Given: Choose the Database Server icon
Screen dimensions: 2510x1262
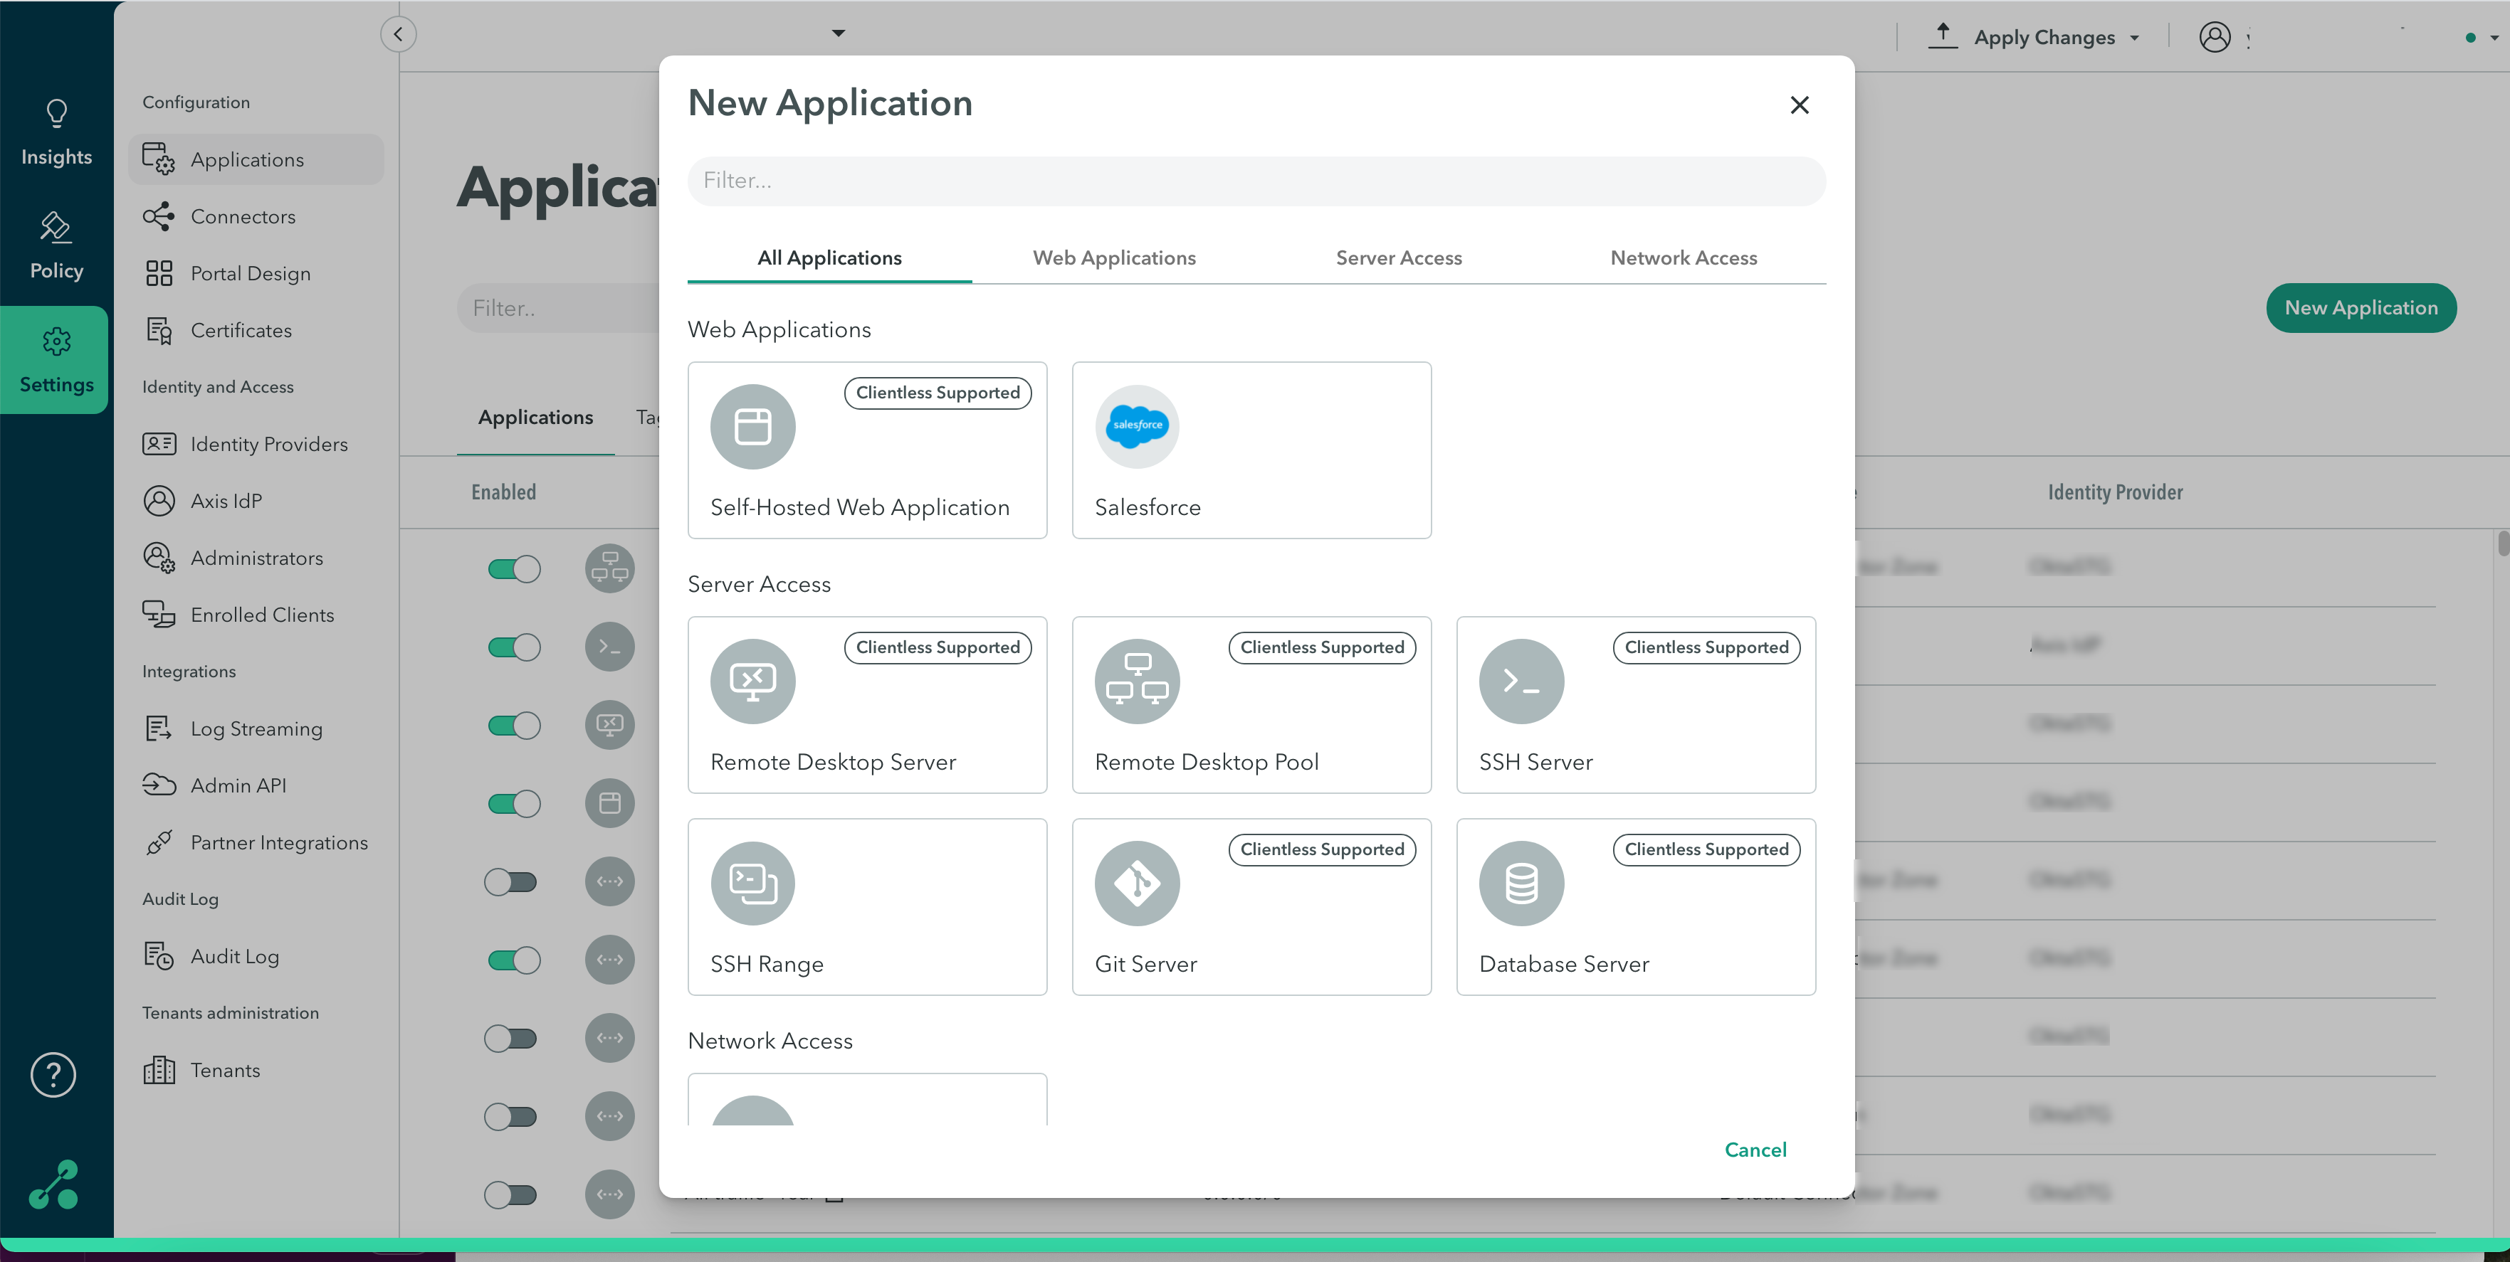Looking at the screenshot, I should tap(1521, 884).
